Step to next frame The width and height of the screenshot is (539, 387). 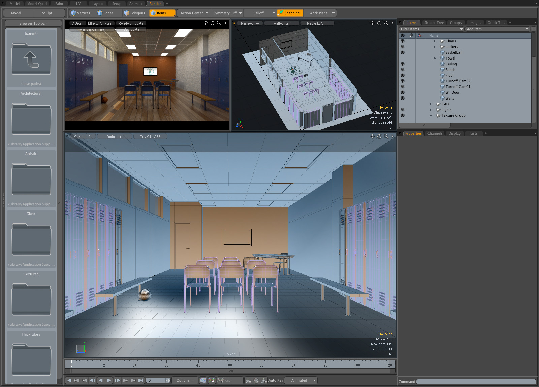click(x=117, y=380)
